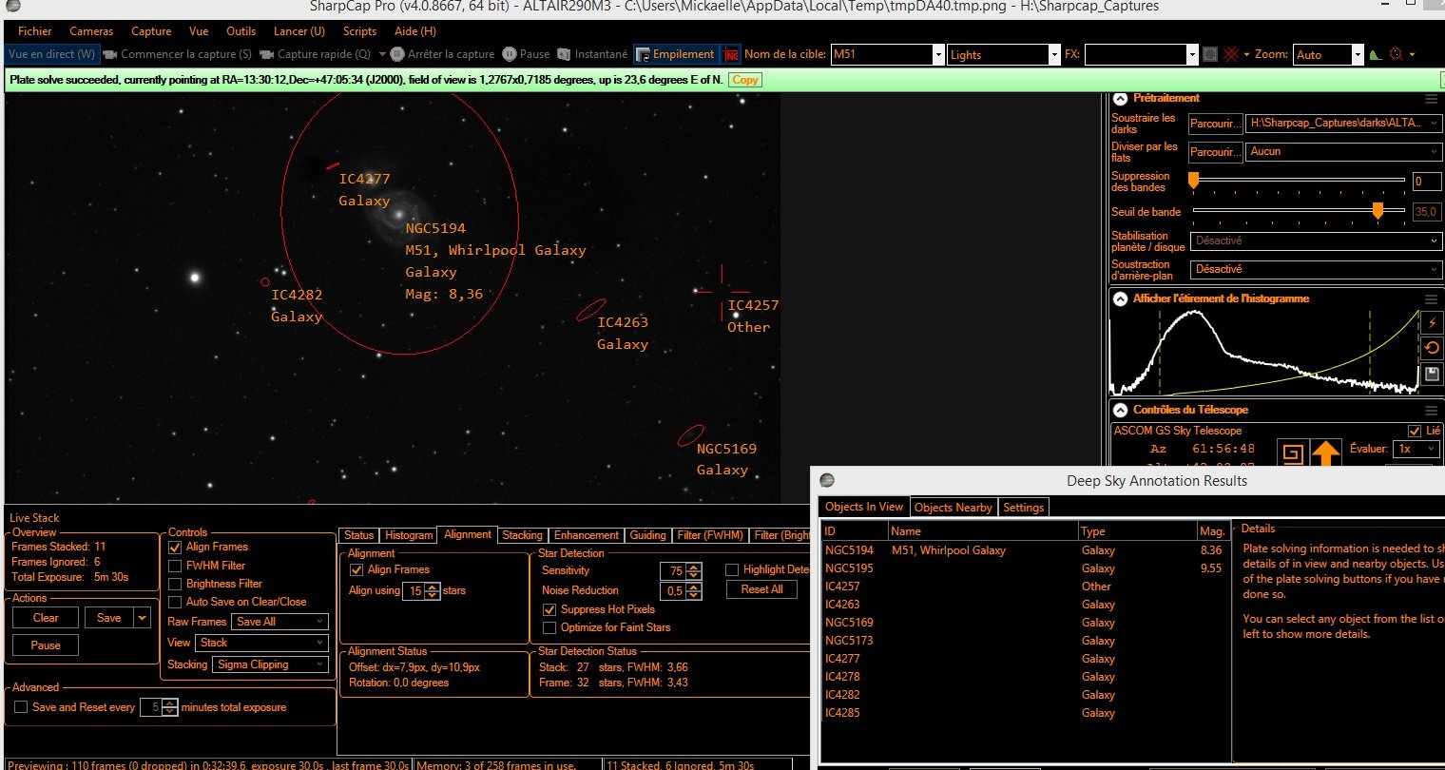
Task: Click the red reticule crosshair icon
Action: coord(1232,54)
